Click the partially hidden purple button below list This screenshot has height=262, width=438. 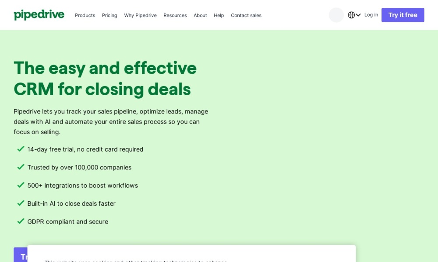point(20,255)
